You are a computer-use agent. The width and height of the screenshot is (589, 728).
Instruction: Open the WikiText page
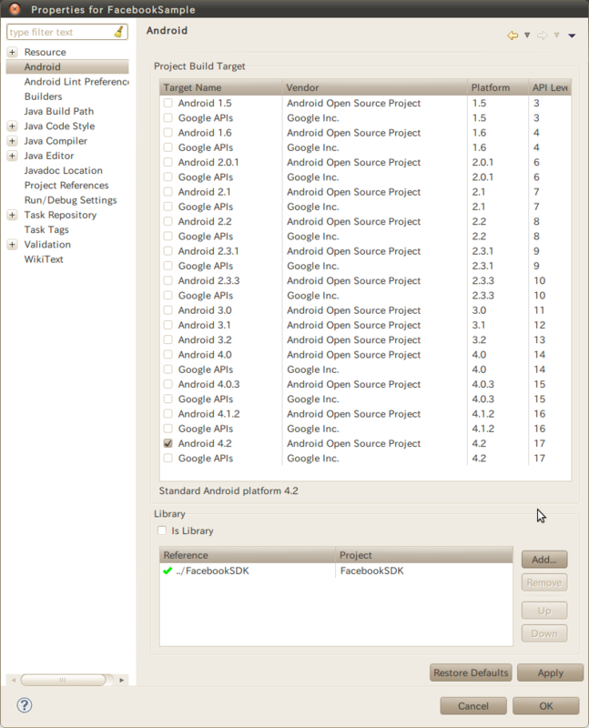coord(44,259)
